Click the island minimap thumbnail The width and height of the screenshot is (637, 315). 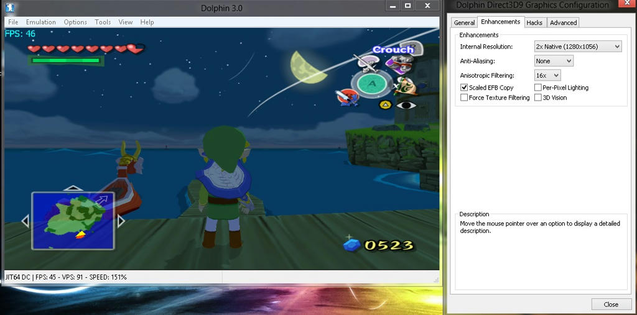[73, 221]
